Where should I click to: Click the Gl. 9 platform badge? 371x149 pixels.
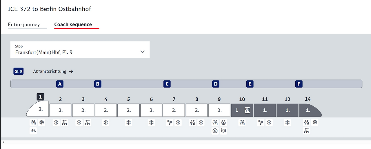(19, 71)
